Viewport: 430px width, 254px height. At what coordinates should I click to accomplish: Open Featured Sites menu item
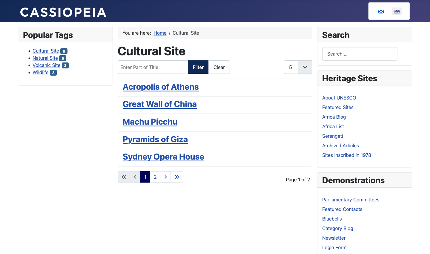point(338,107)
